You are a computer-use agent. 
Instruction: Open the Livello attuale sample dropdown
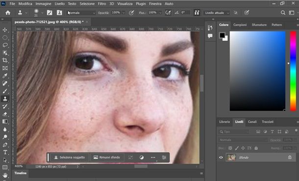click(217, 13)
